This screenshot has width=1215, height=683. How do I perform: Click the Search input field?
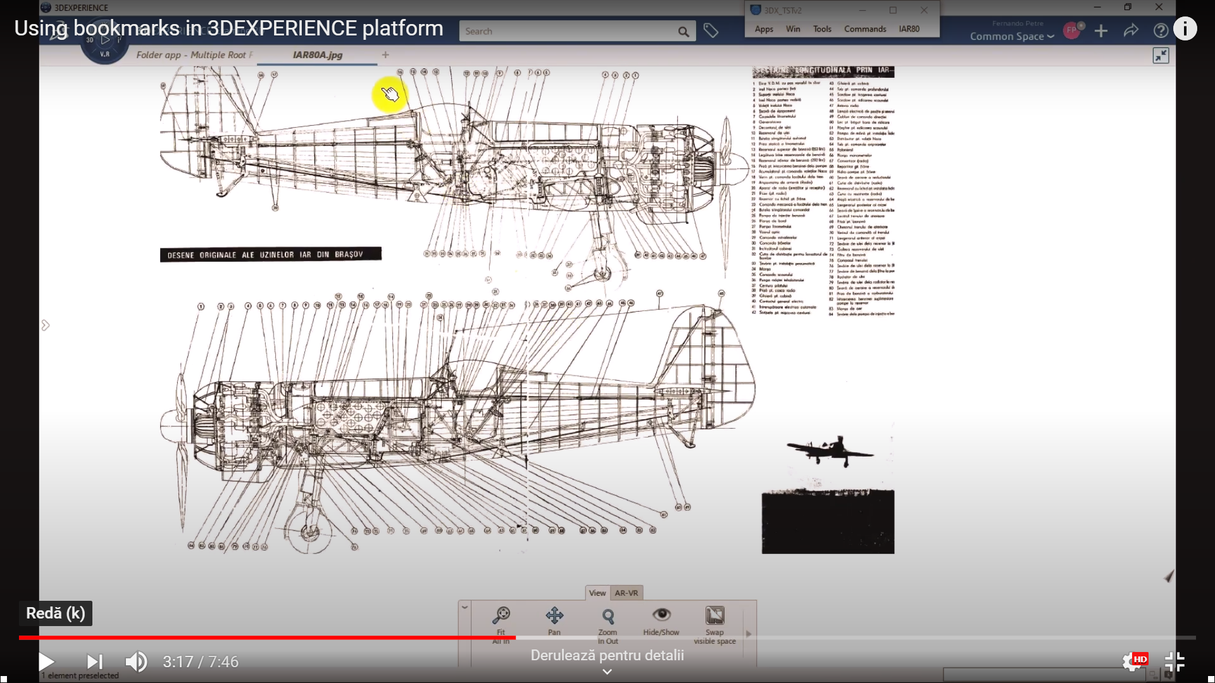point(568,31)
